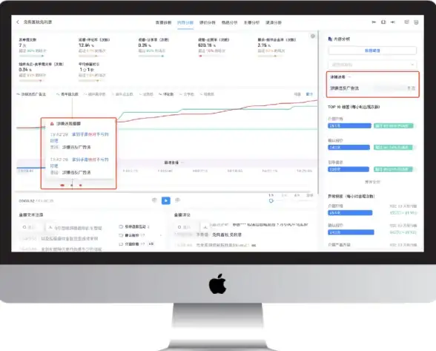Click the icon beside the live text search box
The width and height of the screenshot is (436, 351).
click(x=50, y=227)
